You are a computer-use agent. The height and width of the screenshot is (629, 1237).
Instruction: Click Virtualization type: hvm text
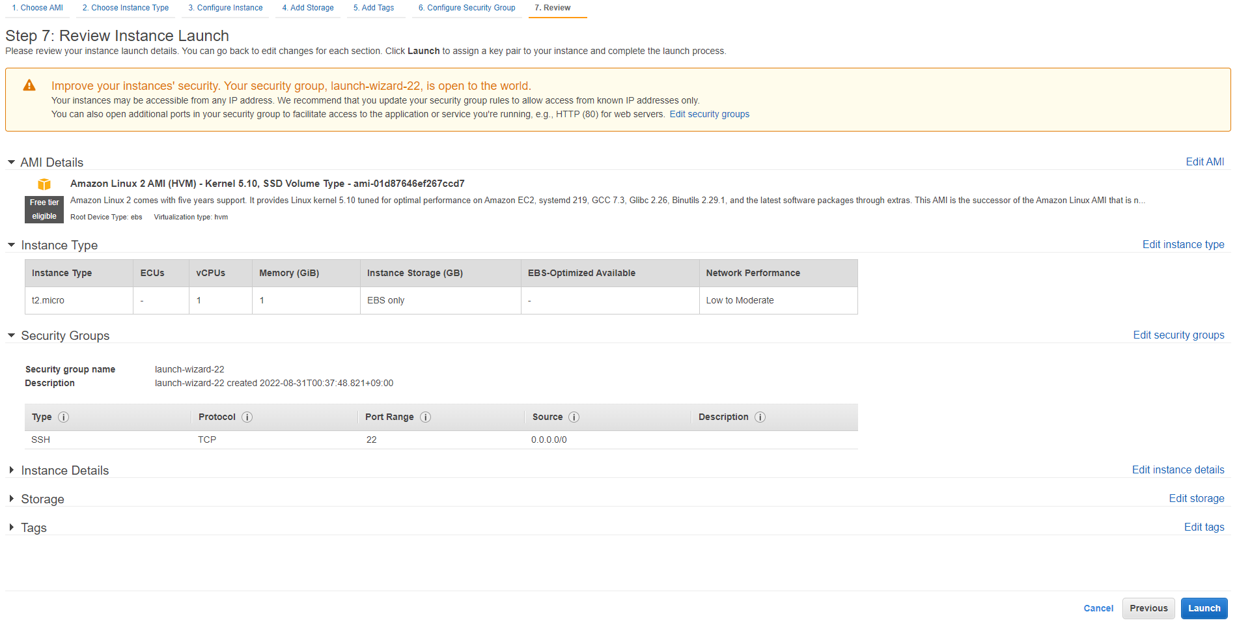coord(191,217)
